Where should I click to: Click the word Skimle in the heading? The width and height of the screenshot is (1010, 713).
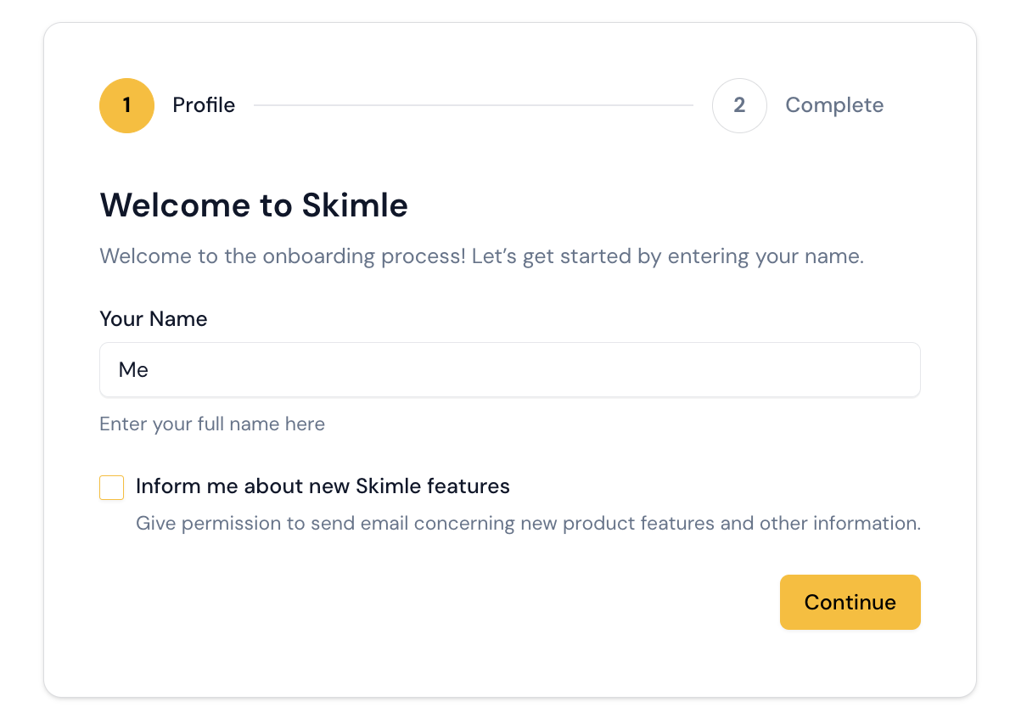tap(355, 205)
